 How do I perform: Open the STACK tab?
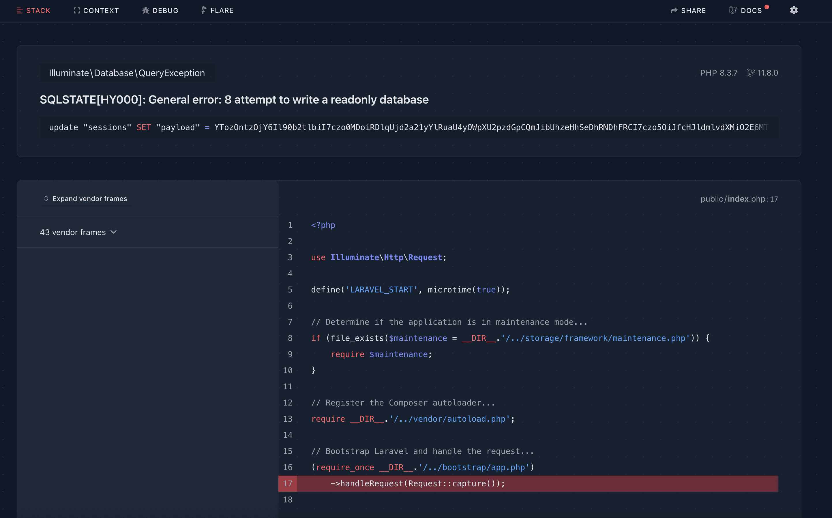(33, 11)
